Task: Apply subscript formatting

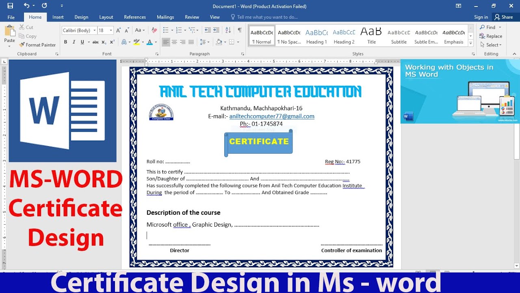Action: point(104,42)
